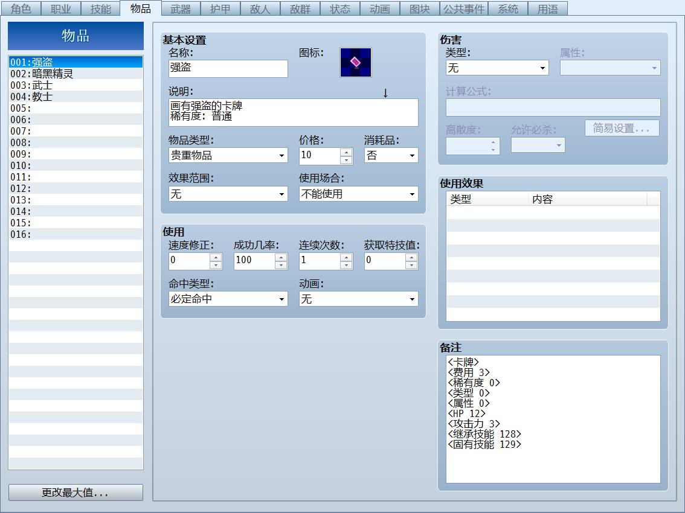Viewport: 685px width, 513px height.
Task: Decrease 速度修正 using the down arrow
Action: (x=216, y=265)
